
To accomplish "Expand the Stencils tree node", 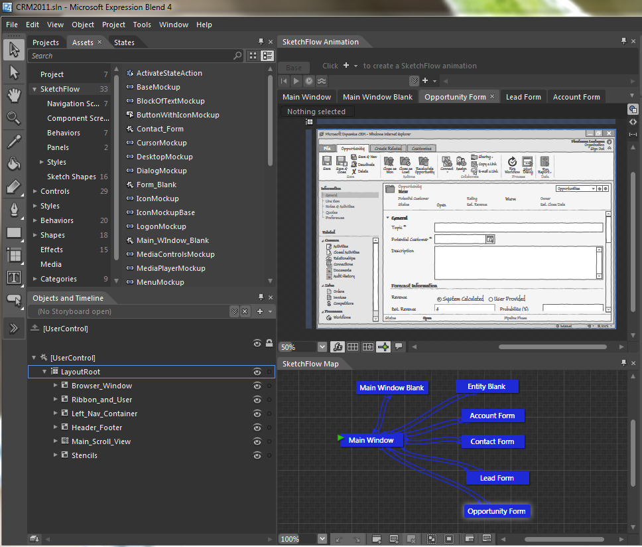I will [x=55, y=455].
